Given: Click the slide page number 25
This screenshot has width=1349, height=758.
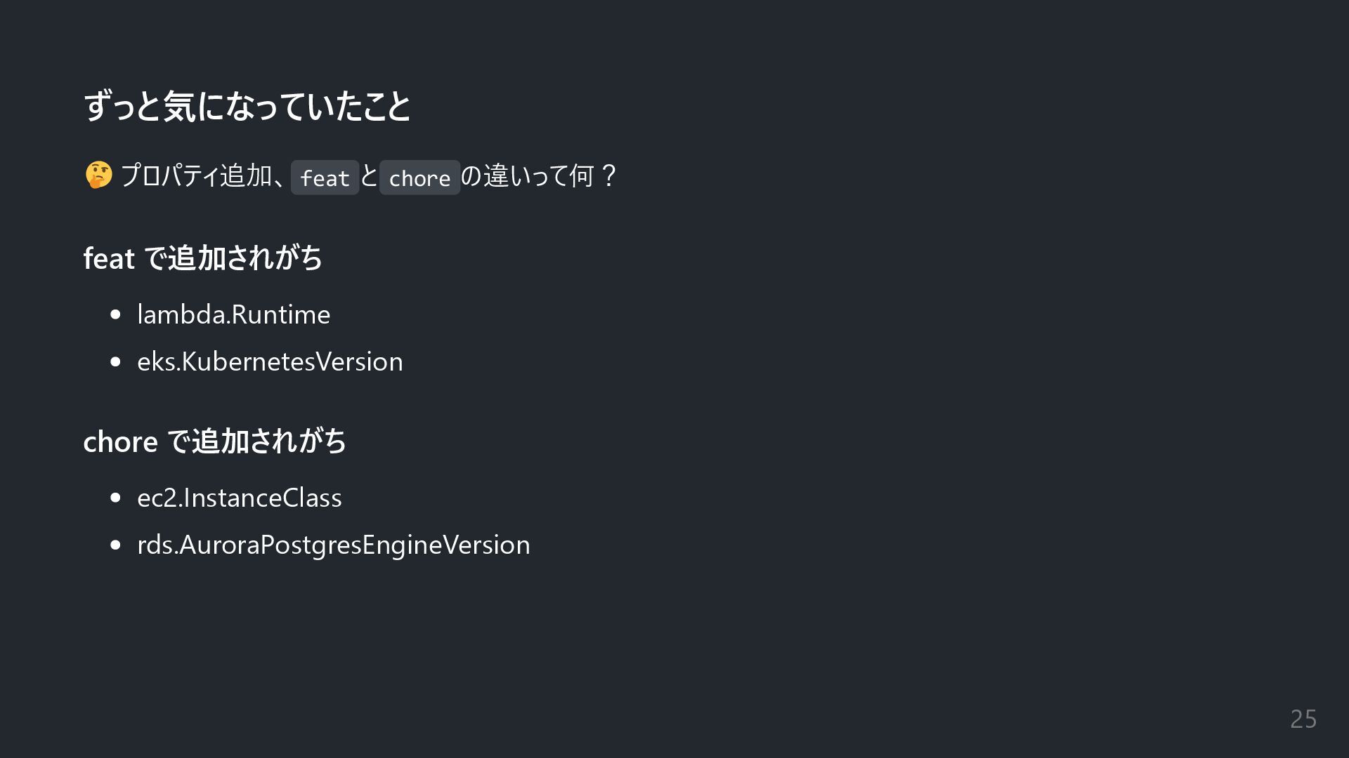Looking at the screenshot, I should (1303, 719).
